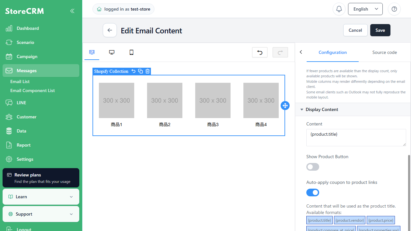411x231 pixels.
Task: Go to Customer page
Action: pos(41,117)
